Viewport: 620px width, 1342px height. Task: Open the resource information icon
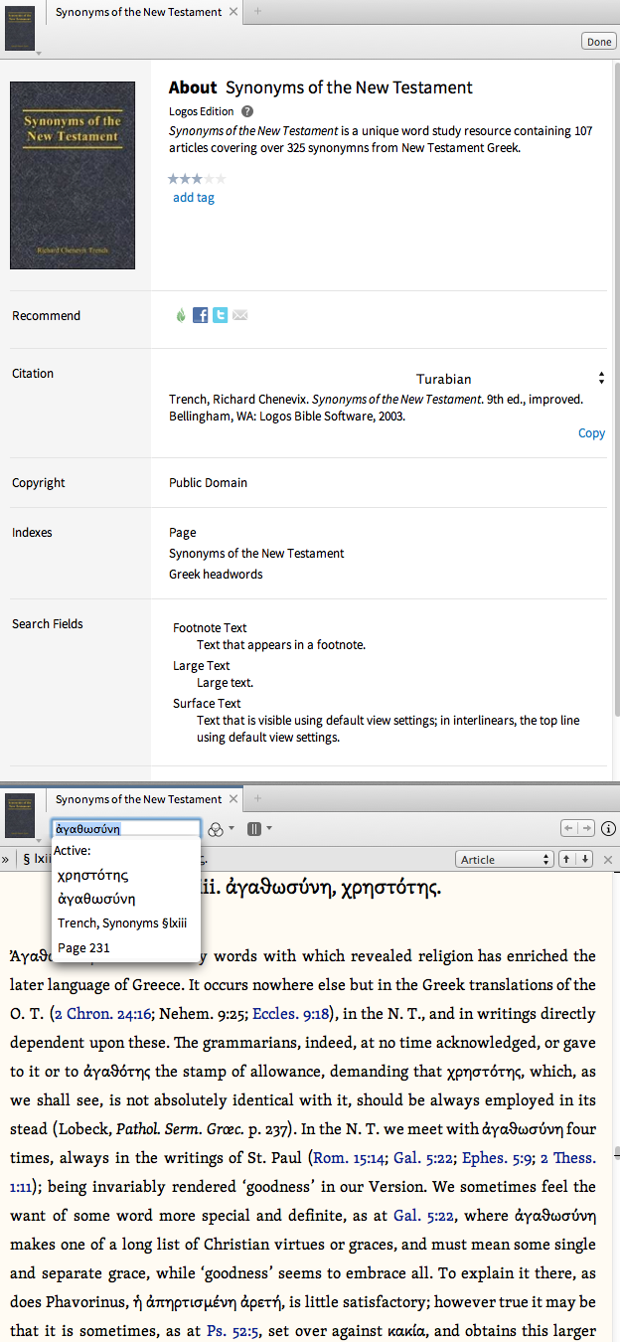[609, 828]
